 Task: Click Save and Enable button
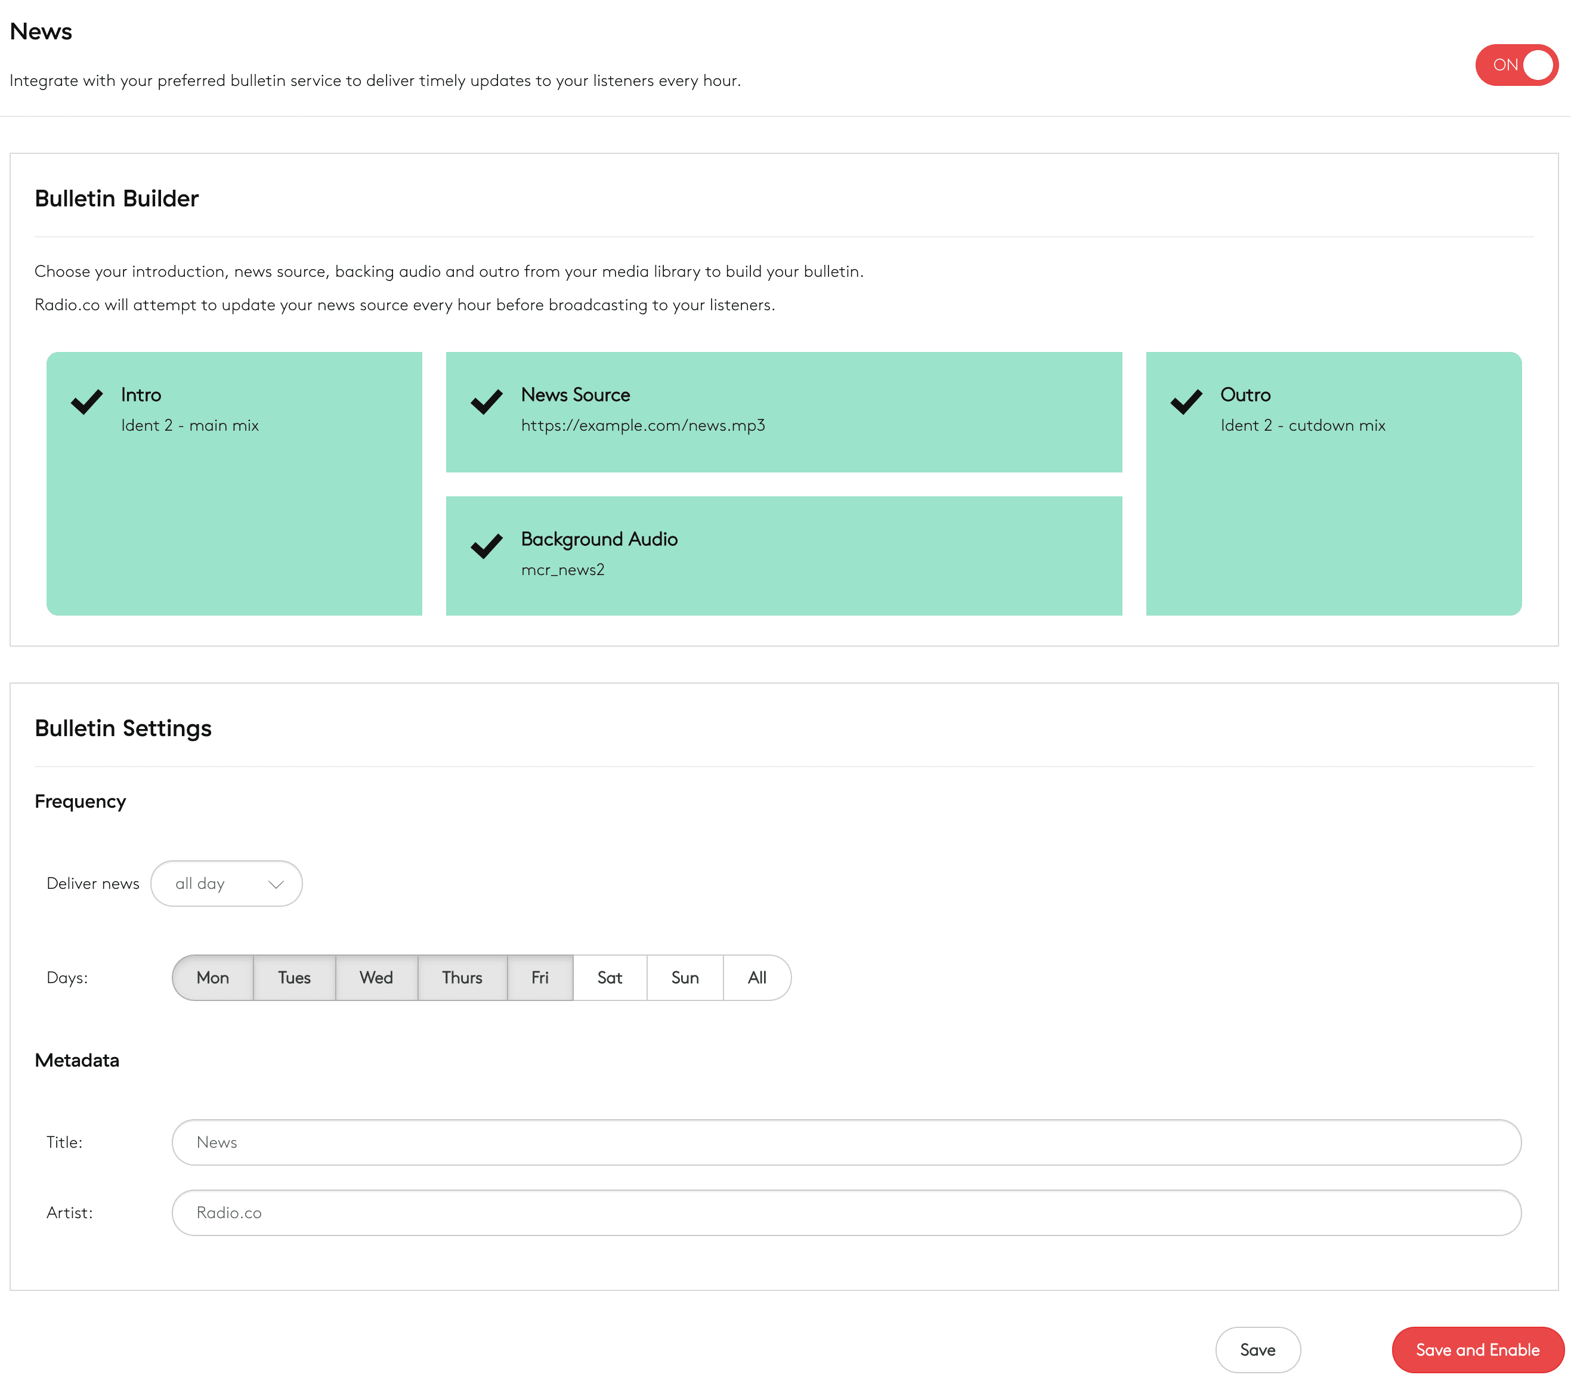coord(1477,1349)
